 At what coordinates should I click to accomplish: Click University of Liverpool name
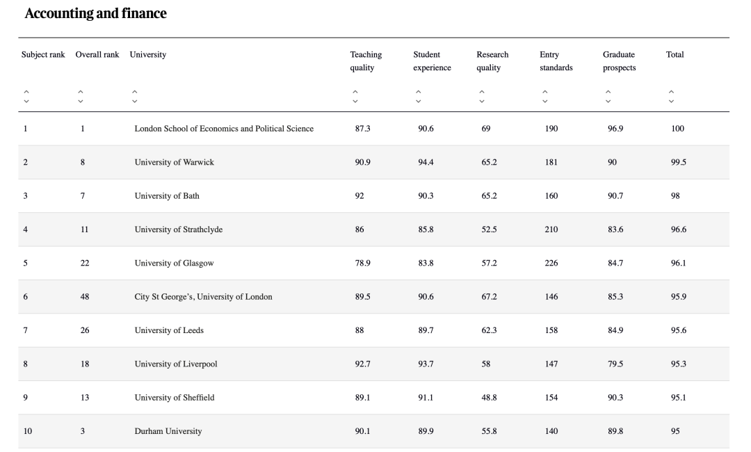pos(176,364)
